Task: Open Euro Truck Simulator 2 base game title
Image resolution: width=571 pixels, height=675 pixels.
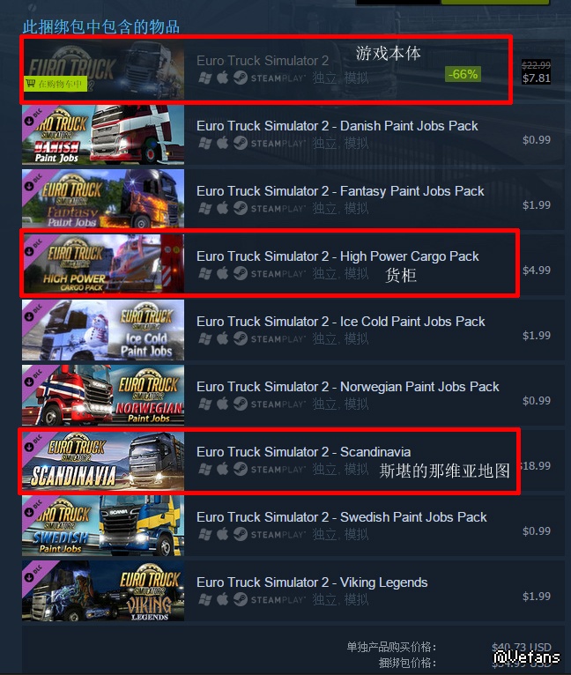Action: coord(263,61)
